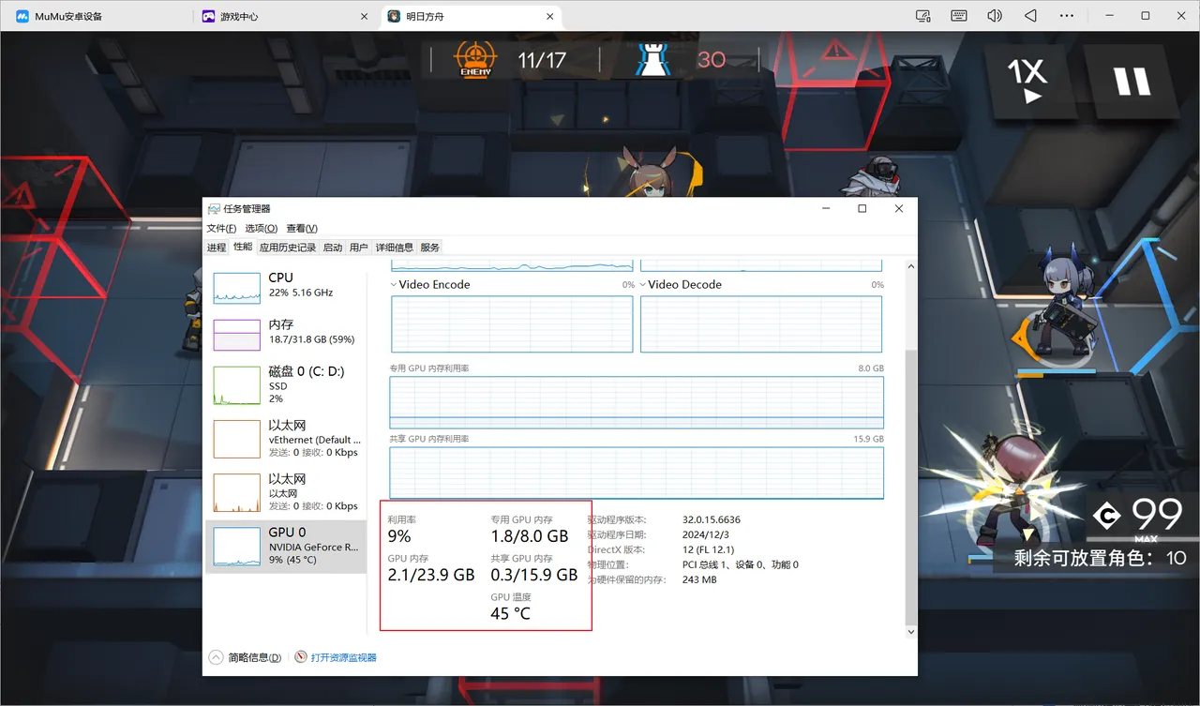Image resolution: width=1200 pixels, height=706 pixels.
Task: Select the CPU performance thumbnail
Action: tap(286, 285)
